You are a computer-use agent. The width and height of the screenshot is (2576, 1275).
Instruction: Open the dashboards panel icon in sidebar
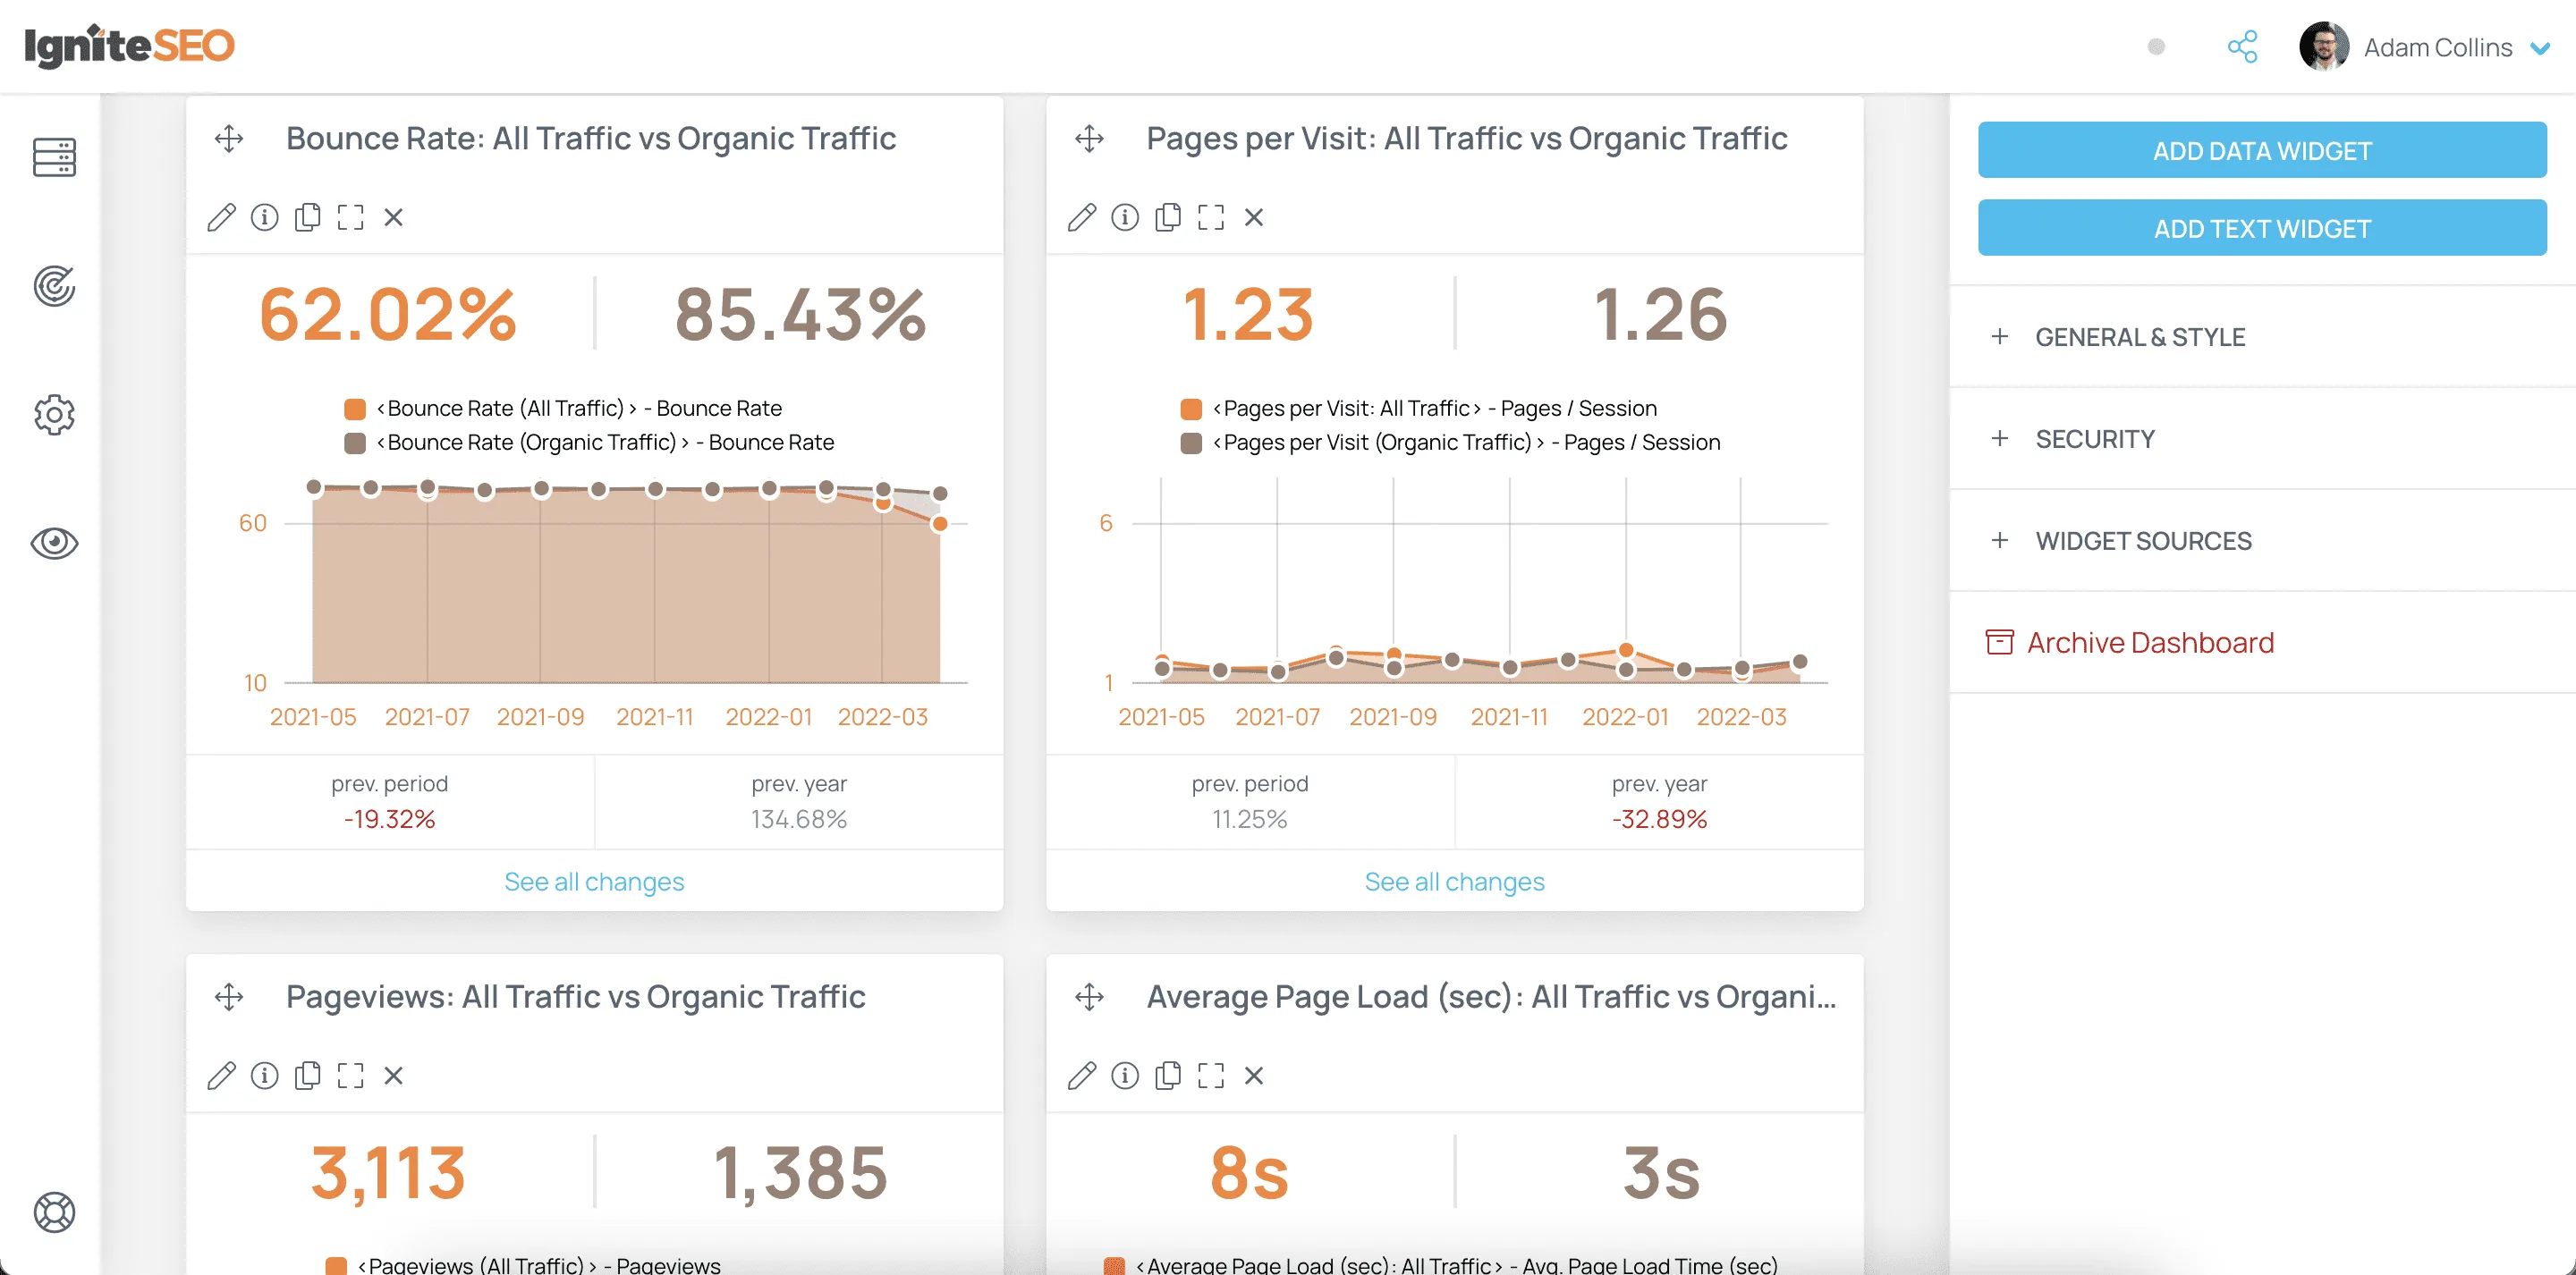(55, 158)
